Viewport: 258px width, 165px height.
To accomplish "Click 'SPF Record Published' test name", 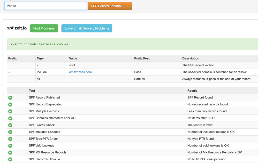I will click(44, 98).
